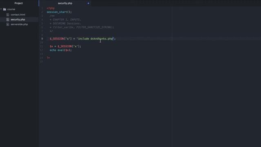
Task: Collapse the course folder chevron
Action: (x=1, y=9)
